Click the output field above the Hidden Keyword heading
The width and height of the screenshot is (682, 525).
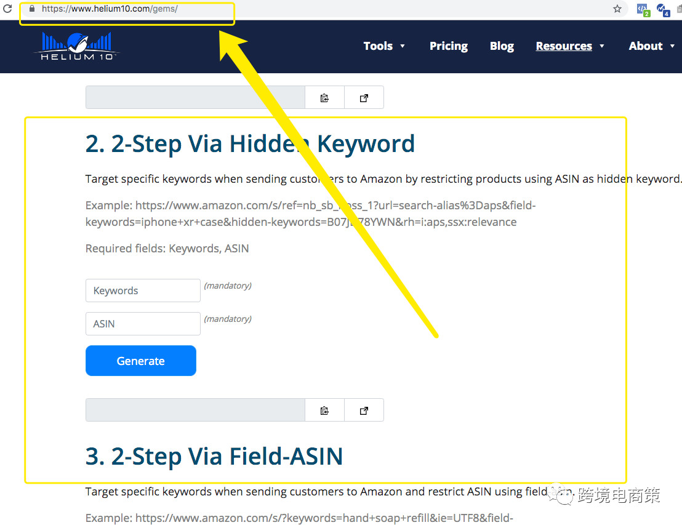tap(195, 97)
